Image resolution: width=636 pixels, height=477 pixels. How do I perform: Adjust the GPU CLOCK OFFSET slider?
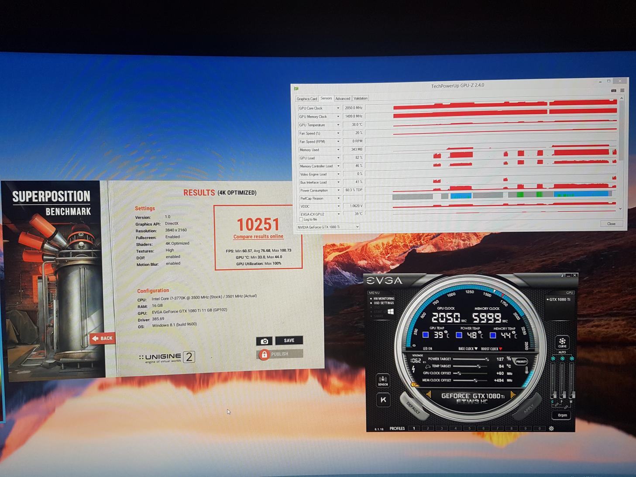point(471,373)
